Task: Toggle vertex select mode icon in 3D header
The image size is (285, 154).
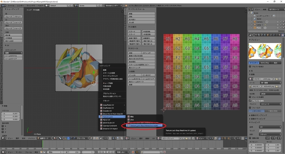Action: tap(91, 138)
